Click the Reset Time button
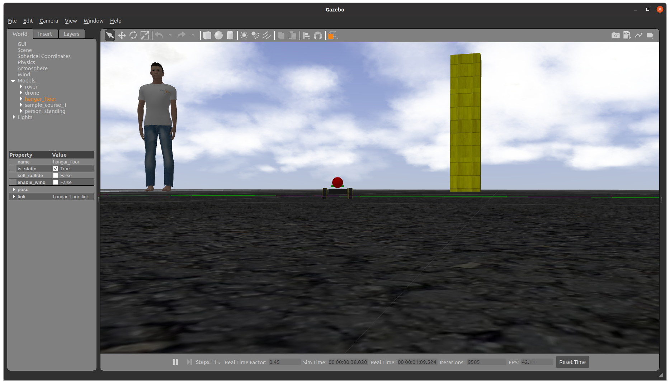 click(572, 362)
